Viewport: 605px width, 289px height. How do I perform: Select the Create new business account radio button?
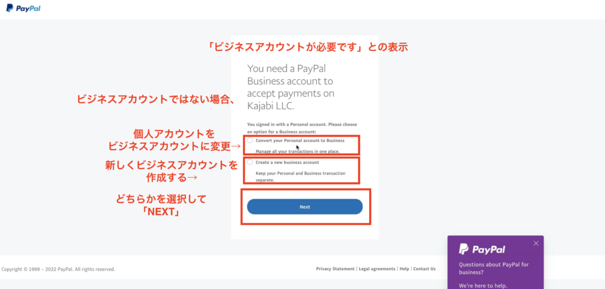[x=250, y=162]
